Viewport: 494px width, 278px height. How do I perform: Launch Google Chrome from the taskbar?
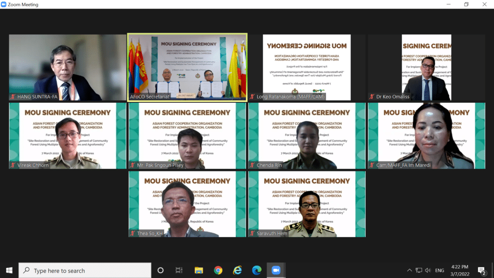(218, 270)
